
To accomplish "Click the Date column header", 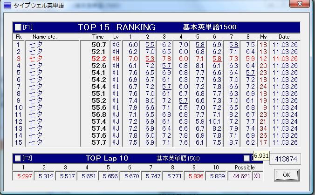I will tap(284, 37).
